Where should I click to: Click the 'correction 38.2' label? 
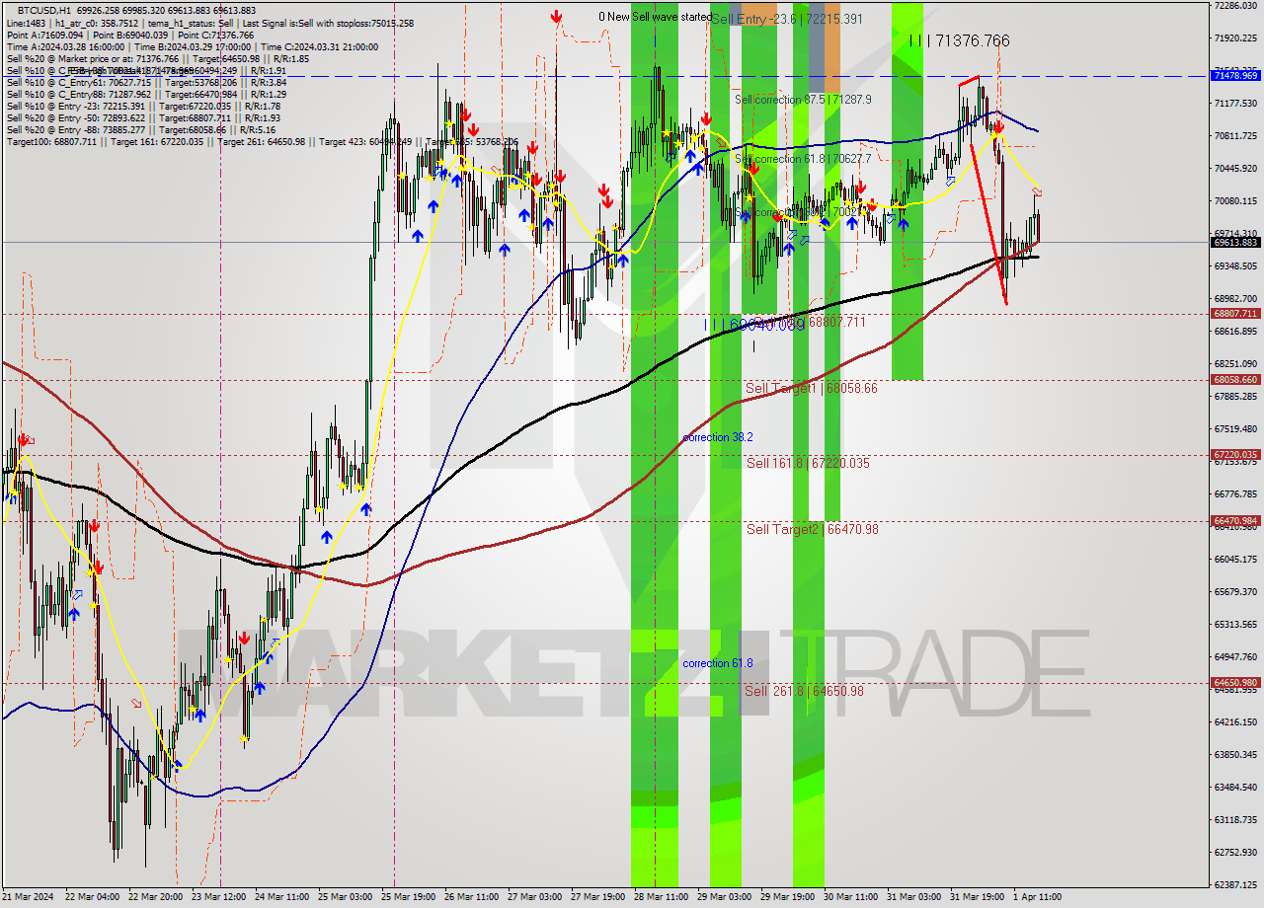tap(718, 437)
